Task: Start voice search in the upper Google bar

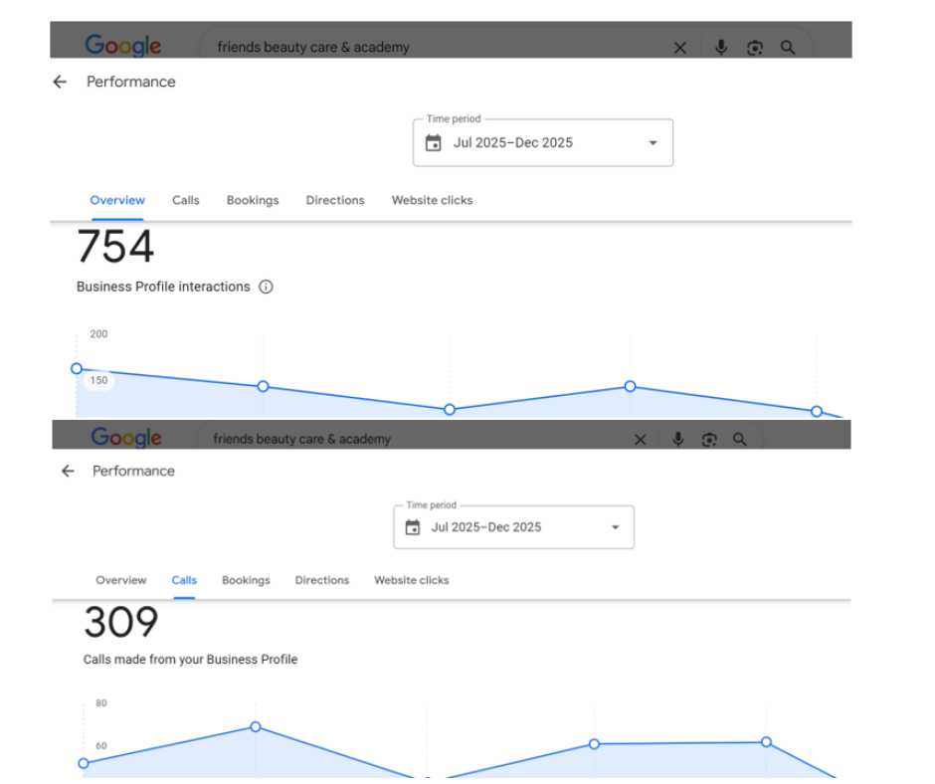Action: pos(721,47)
